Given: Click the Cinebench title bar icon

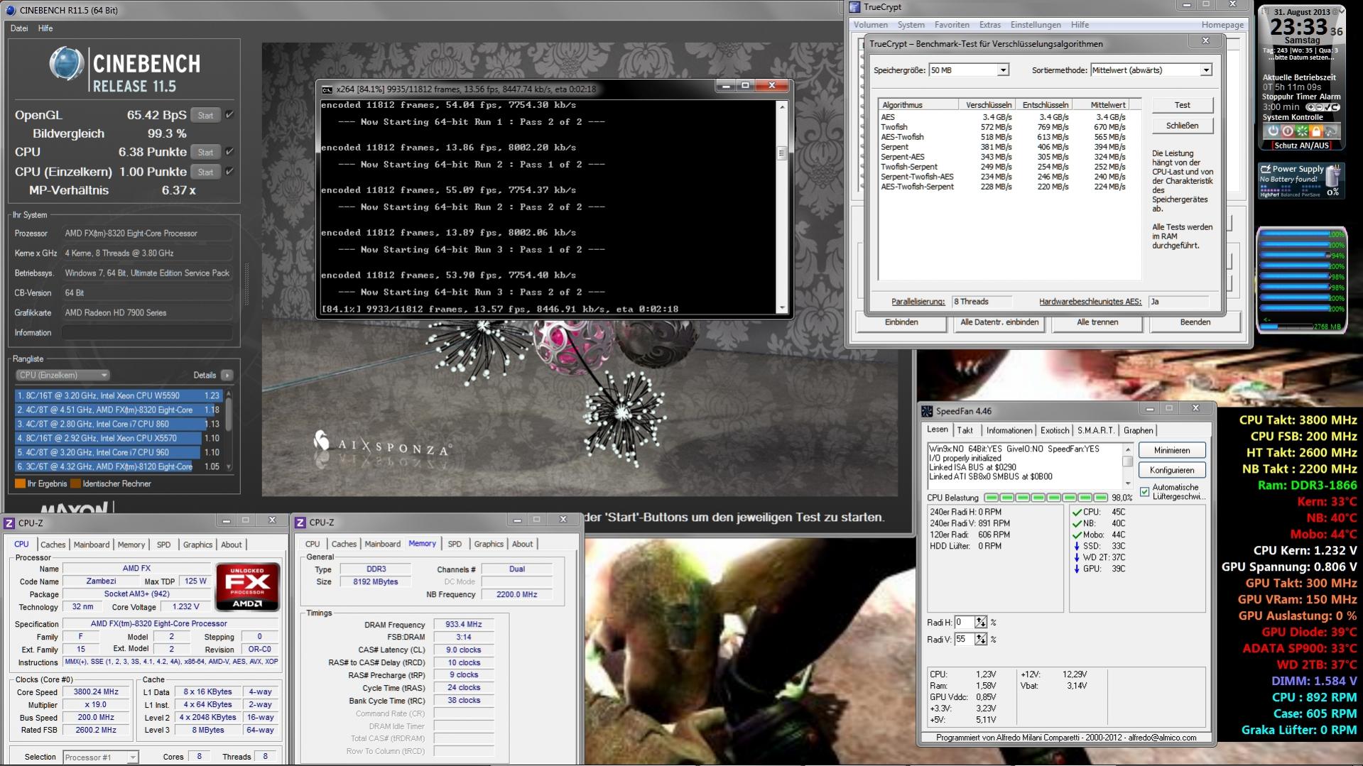Looking at the screenshot, I should 11,11.
